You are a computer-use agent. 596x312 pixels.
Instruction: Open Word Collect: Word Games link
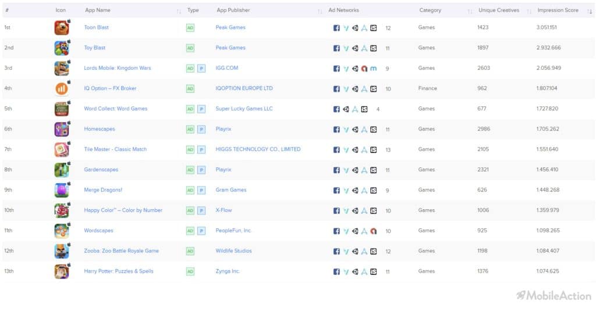(116, 109)
